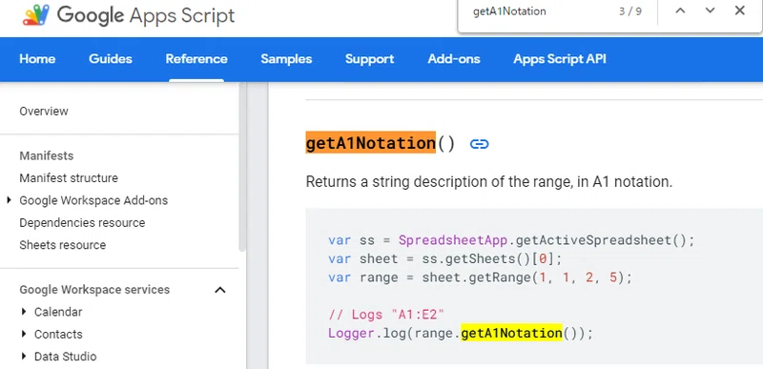Viewport: 763px width, 369px height.
Task: Expand the Calendar tree item
Action: pos(24,312)
